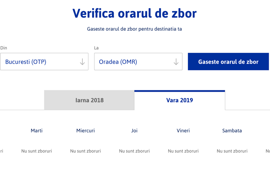This screenshot has height=180, width=270.
Task: Select the Joi day column header
Action: [134, 130]
